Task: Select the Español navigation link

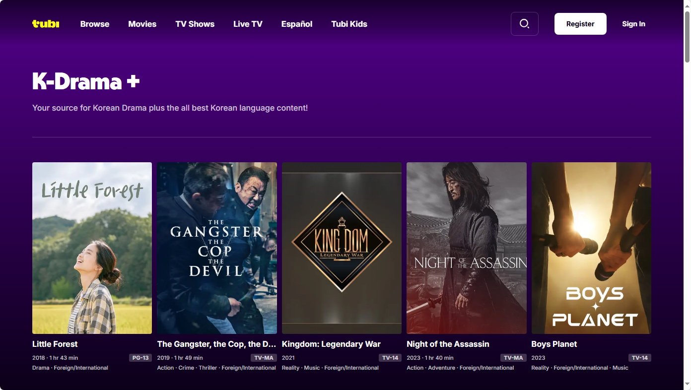Action: pyautogui.click(x=297, y=24)
